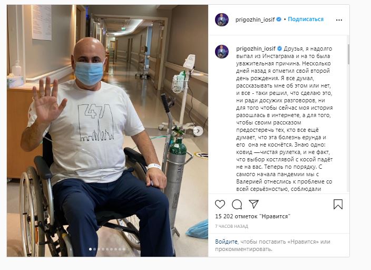Click the caption scrollbar thumb

click(348, 54)
